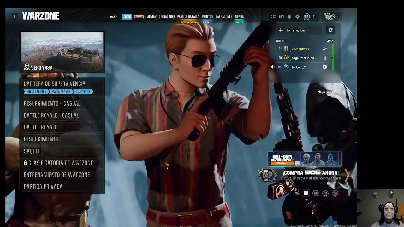
Task: Select RESURGIMIENTO - CASUAL mode
Action: (62, 104)
